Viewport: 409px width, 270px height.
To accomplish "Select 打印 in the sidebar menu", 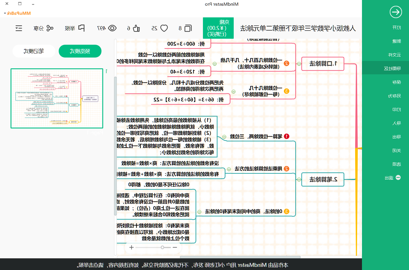I will (x=397, y=109).
